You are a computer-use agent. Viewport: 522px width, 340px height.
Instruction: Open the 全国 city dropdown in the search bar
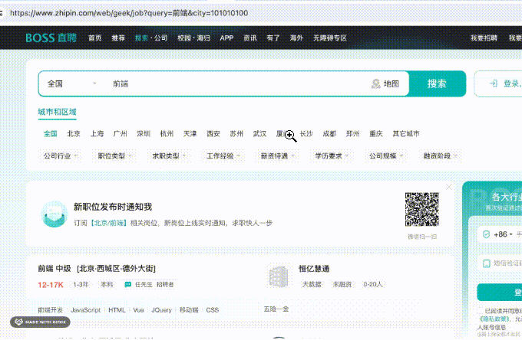point(71,83)
